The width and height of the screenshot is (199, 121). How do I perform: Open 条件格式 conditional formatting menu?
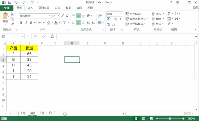pos(134,14)
